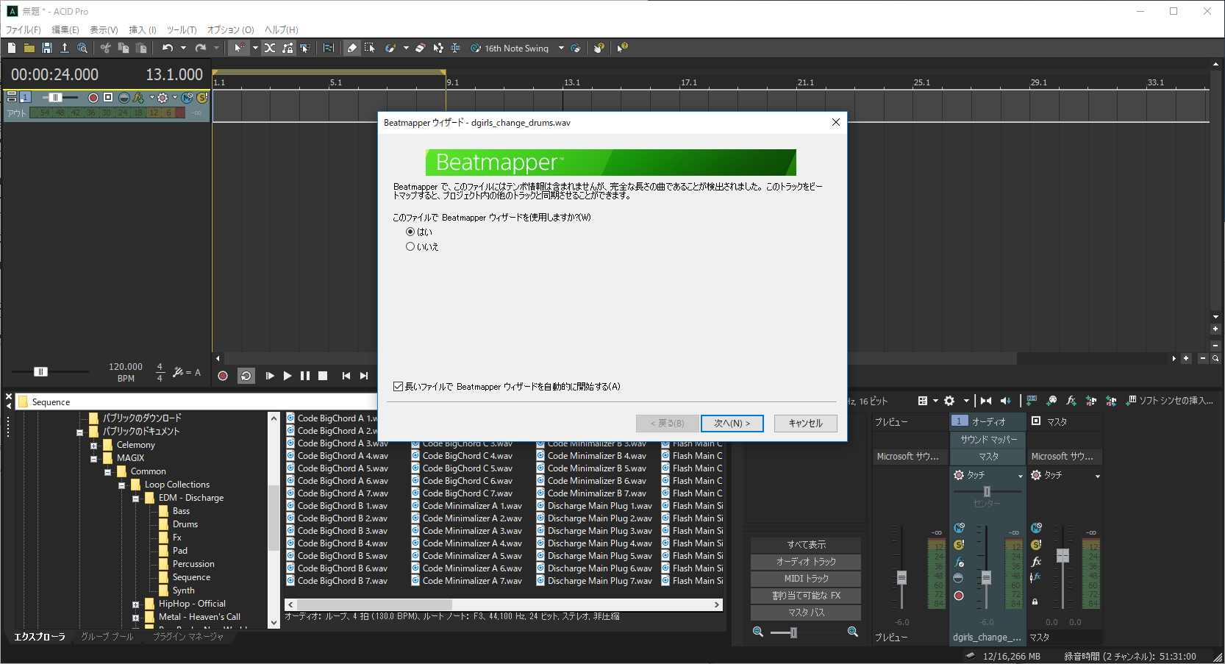This screenshot has width=1225, height=664.
Task: Click the track FX icon on track 1
Action: 138,98
